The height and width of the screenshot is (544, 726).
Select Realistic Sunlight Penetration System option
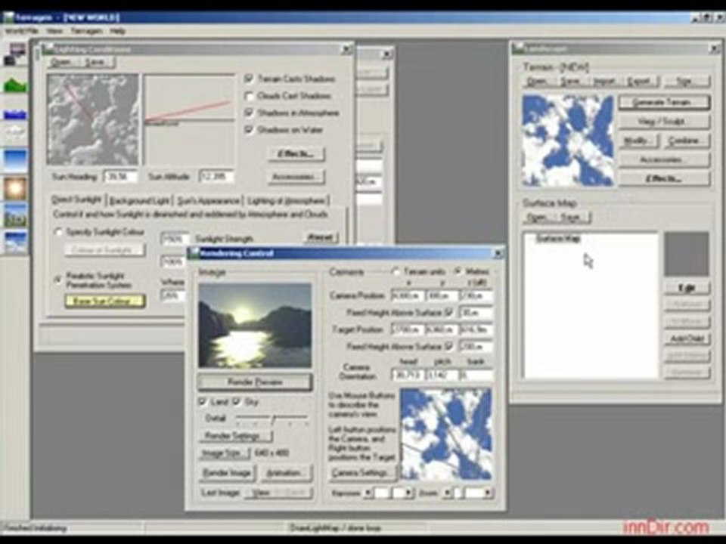(x=58, y=280)
